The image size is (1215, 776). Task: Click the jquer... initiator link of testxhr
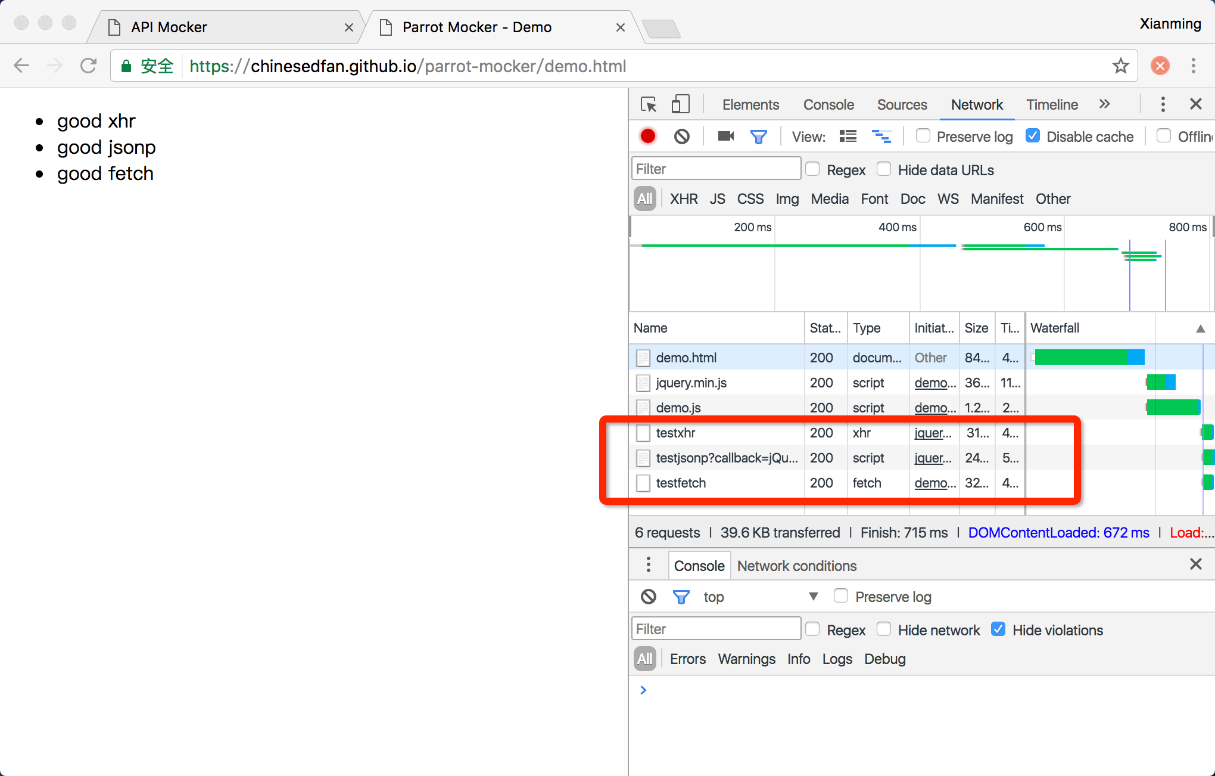pos(933,433)
